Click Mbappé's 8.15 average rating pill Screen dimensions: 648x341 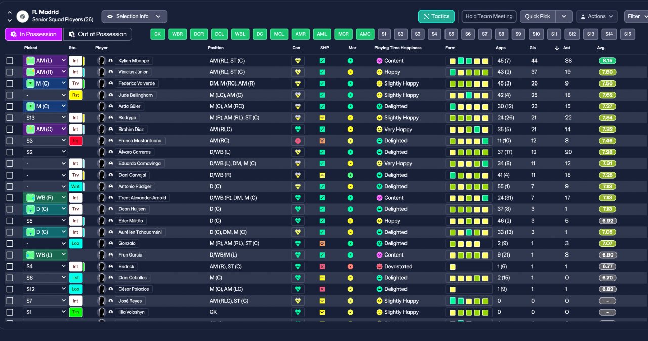(x=607, y=61)
